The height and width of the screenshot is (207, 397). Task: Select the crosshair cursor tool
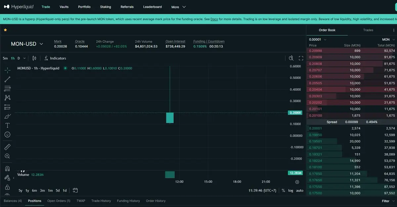[x=7, y=70]
